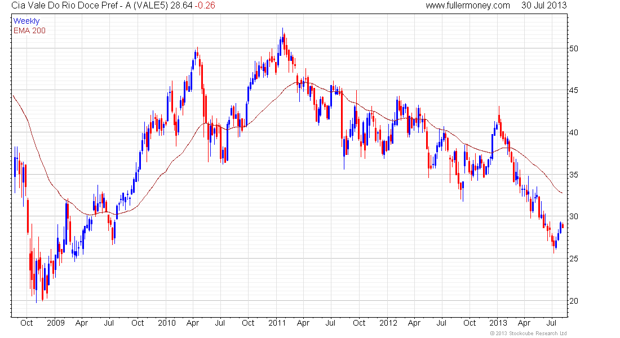This screenshot has height=338, width=620.
Task: Click the 35 price axis label
Action: (573, 175)
